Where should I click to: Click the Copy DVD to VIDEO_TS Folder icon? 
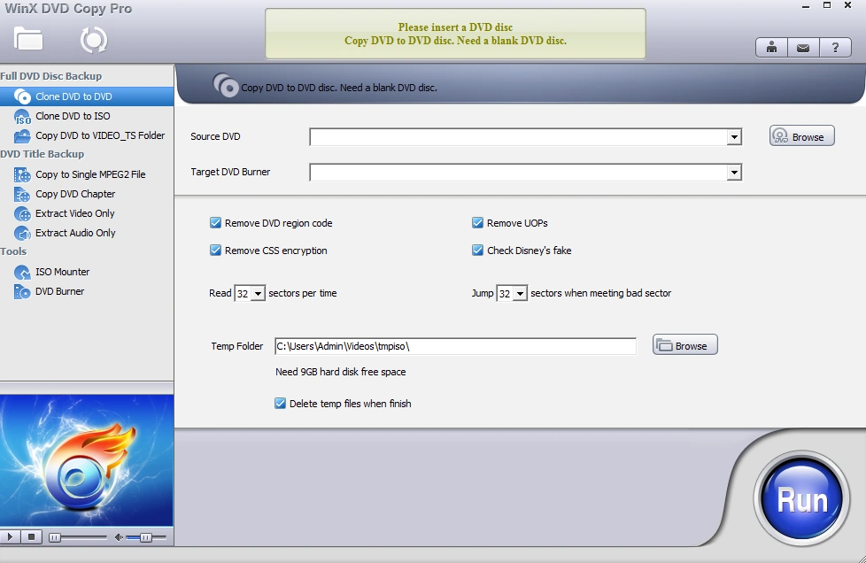coord(22,135)
